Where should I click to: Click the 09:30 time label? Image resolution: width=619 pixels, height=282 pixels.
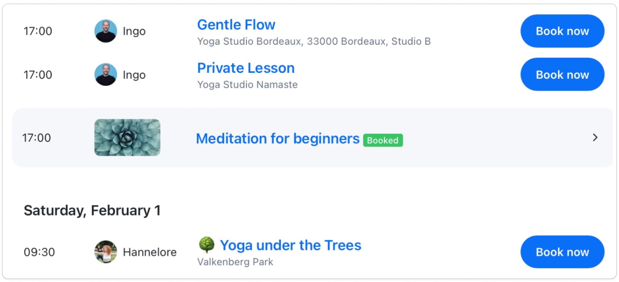39,252
